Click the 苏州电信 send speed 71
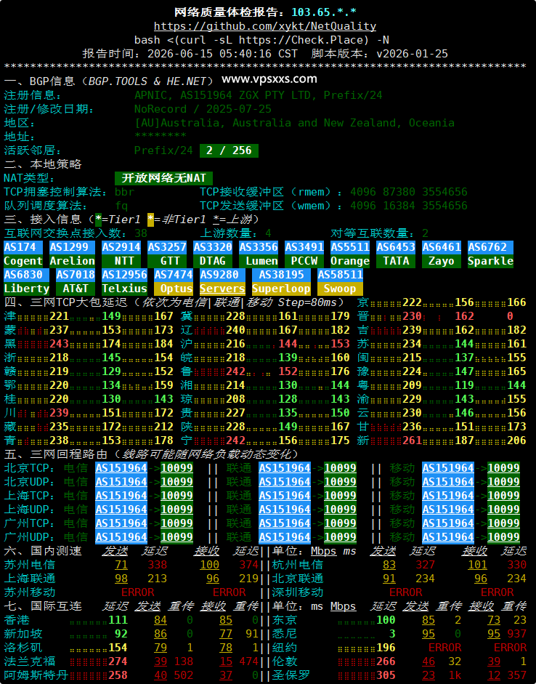 tap(121, 565)
